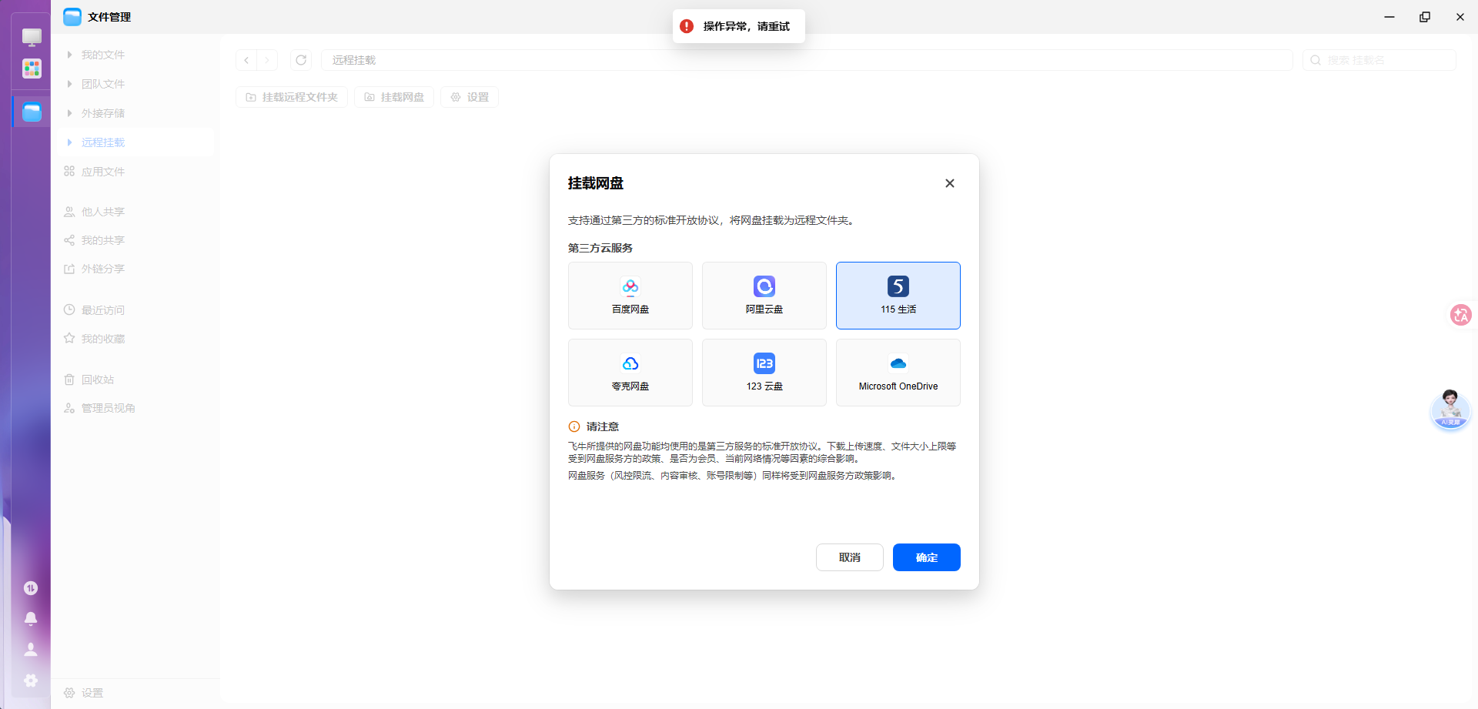
Task: Click the back navigation arrow
Action: coord(246,60)
